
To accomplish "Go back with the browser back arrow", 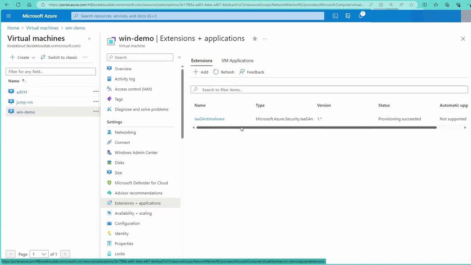I will tap(7, 5).
